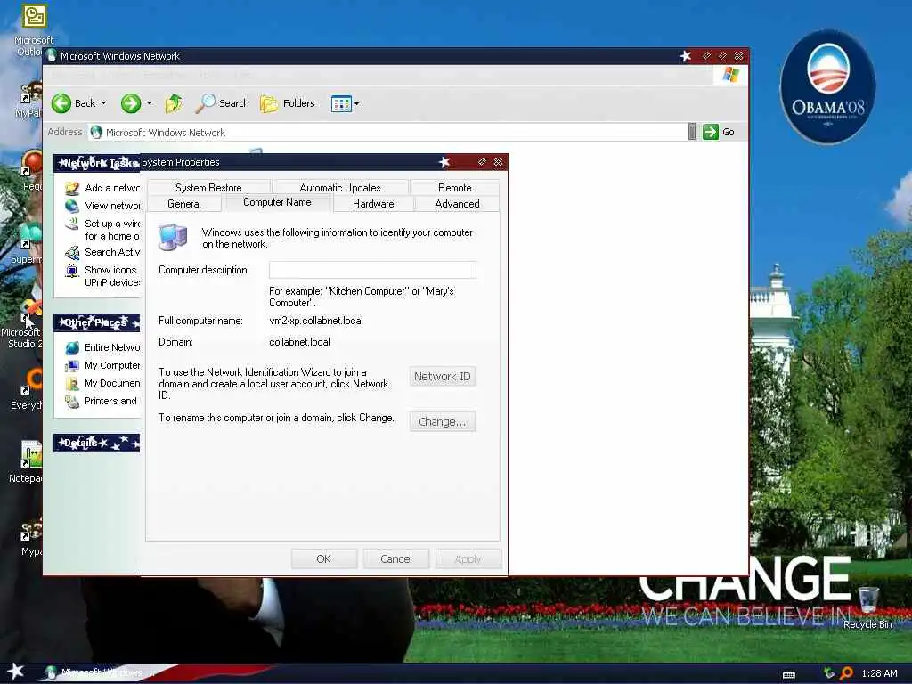Switch to the Automatic Updates tab
The height and width of the screenshot is (684, 912).
pyautogui.click(x=340, y=187)
